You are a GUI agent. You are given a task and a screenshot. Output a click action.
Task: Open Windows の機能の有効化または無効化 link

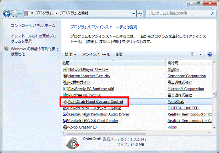coord(35,51)
